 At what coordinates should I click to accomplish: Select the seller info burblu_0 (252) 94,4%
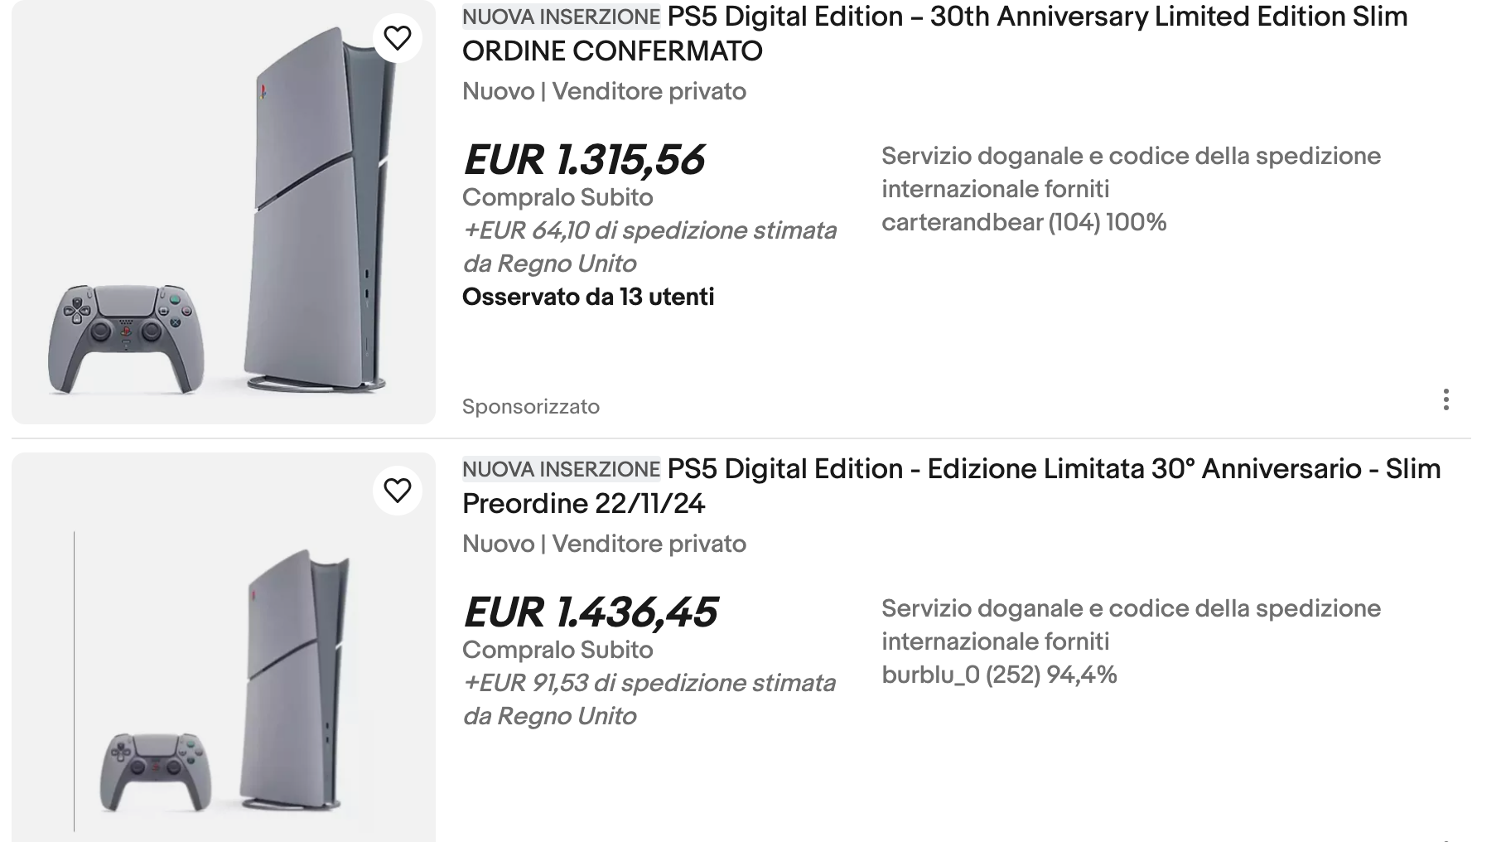coord(999,675)
